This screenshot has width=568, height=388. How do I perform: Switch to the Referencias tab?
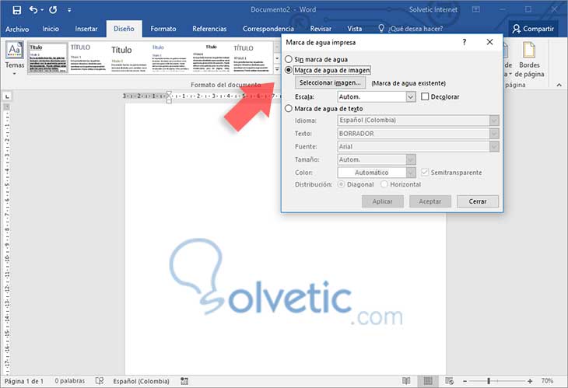[209, 29]
